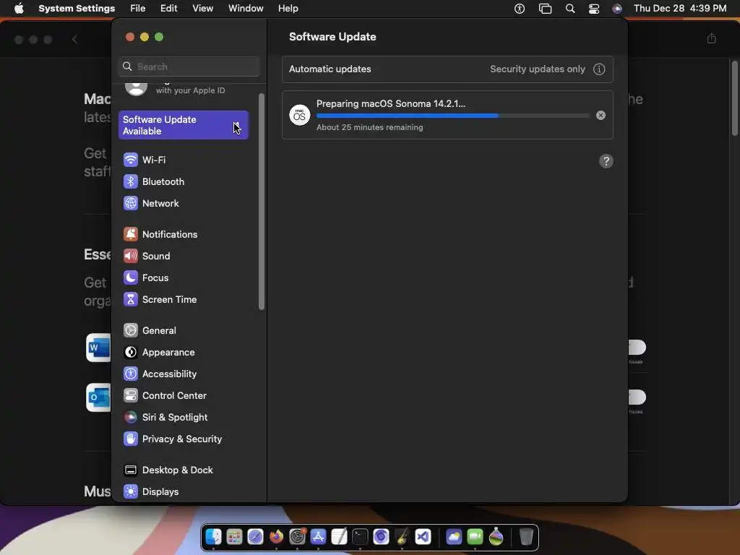Toggle the Outlook row switch in background window
This screenshot has height=555, width=740.
click(x=637, y=397)
